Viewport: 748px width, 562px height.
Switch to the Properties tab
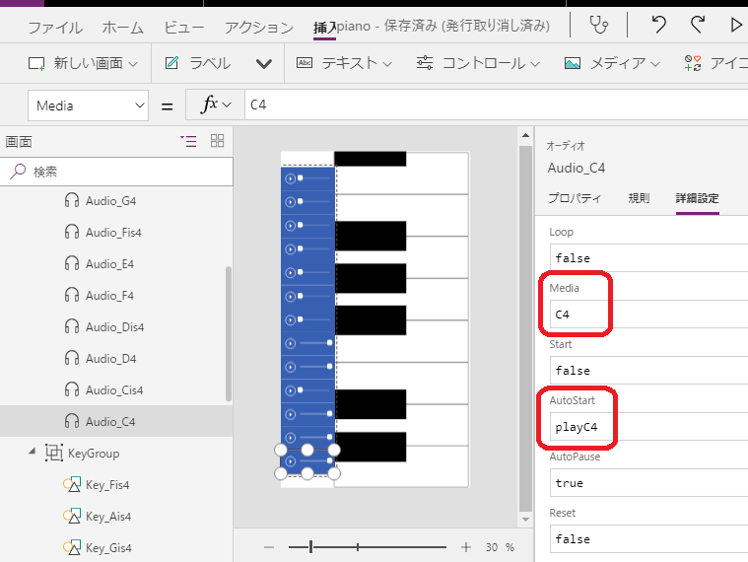575,198
